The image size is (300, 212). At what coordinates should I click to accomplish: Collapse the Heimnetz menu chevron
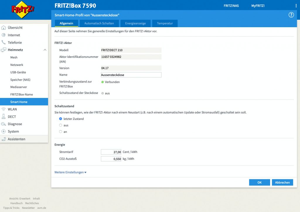[x=45, y=50]
